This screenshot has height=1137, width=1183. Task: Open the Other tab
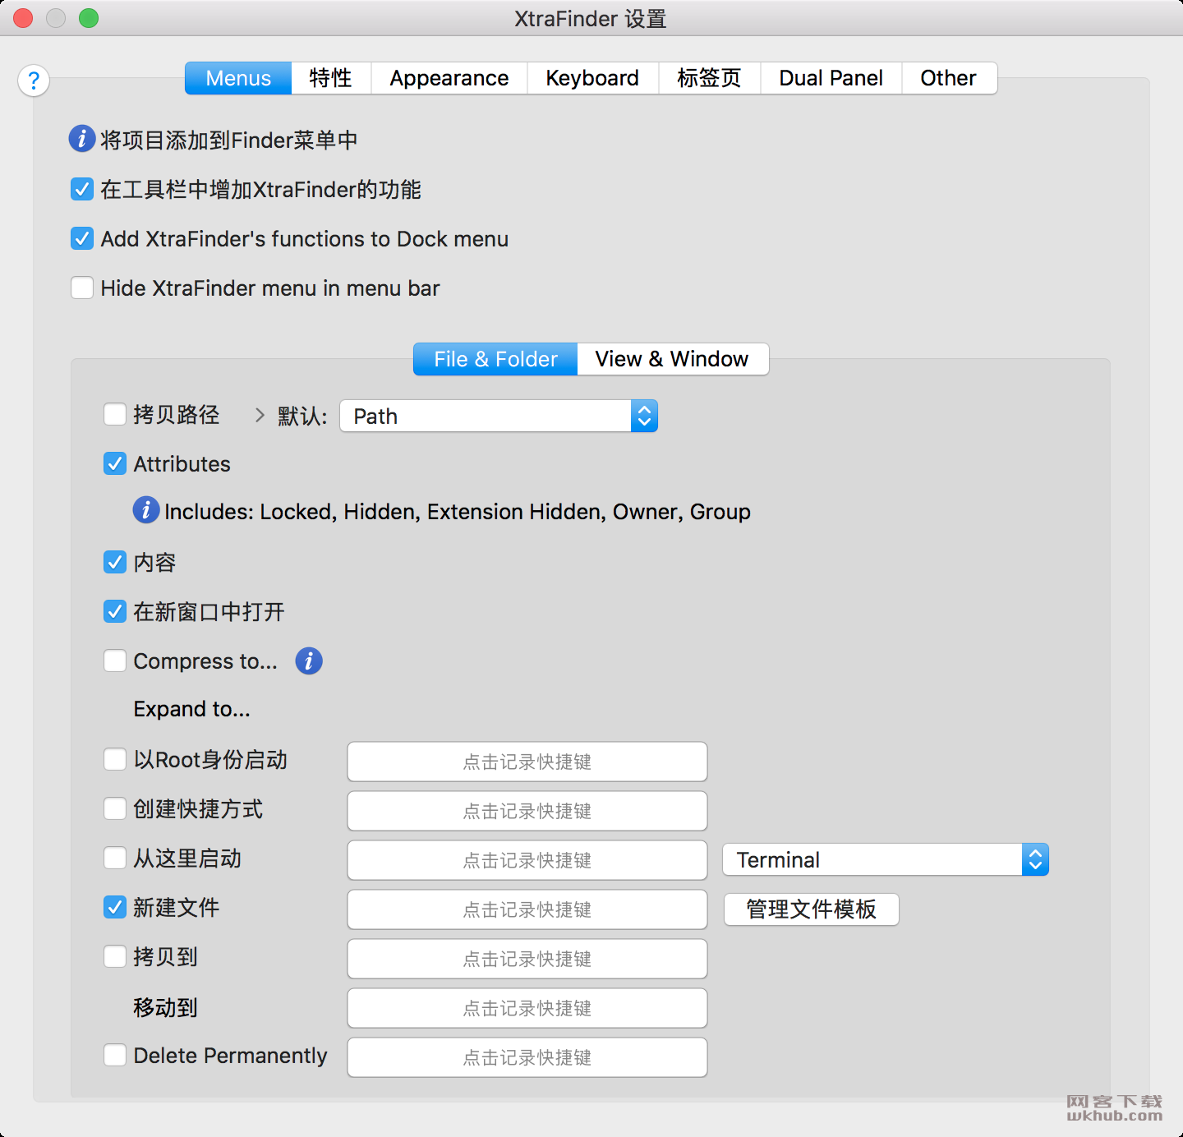949,78
